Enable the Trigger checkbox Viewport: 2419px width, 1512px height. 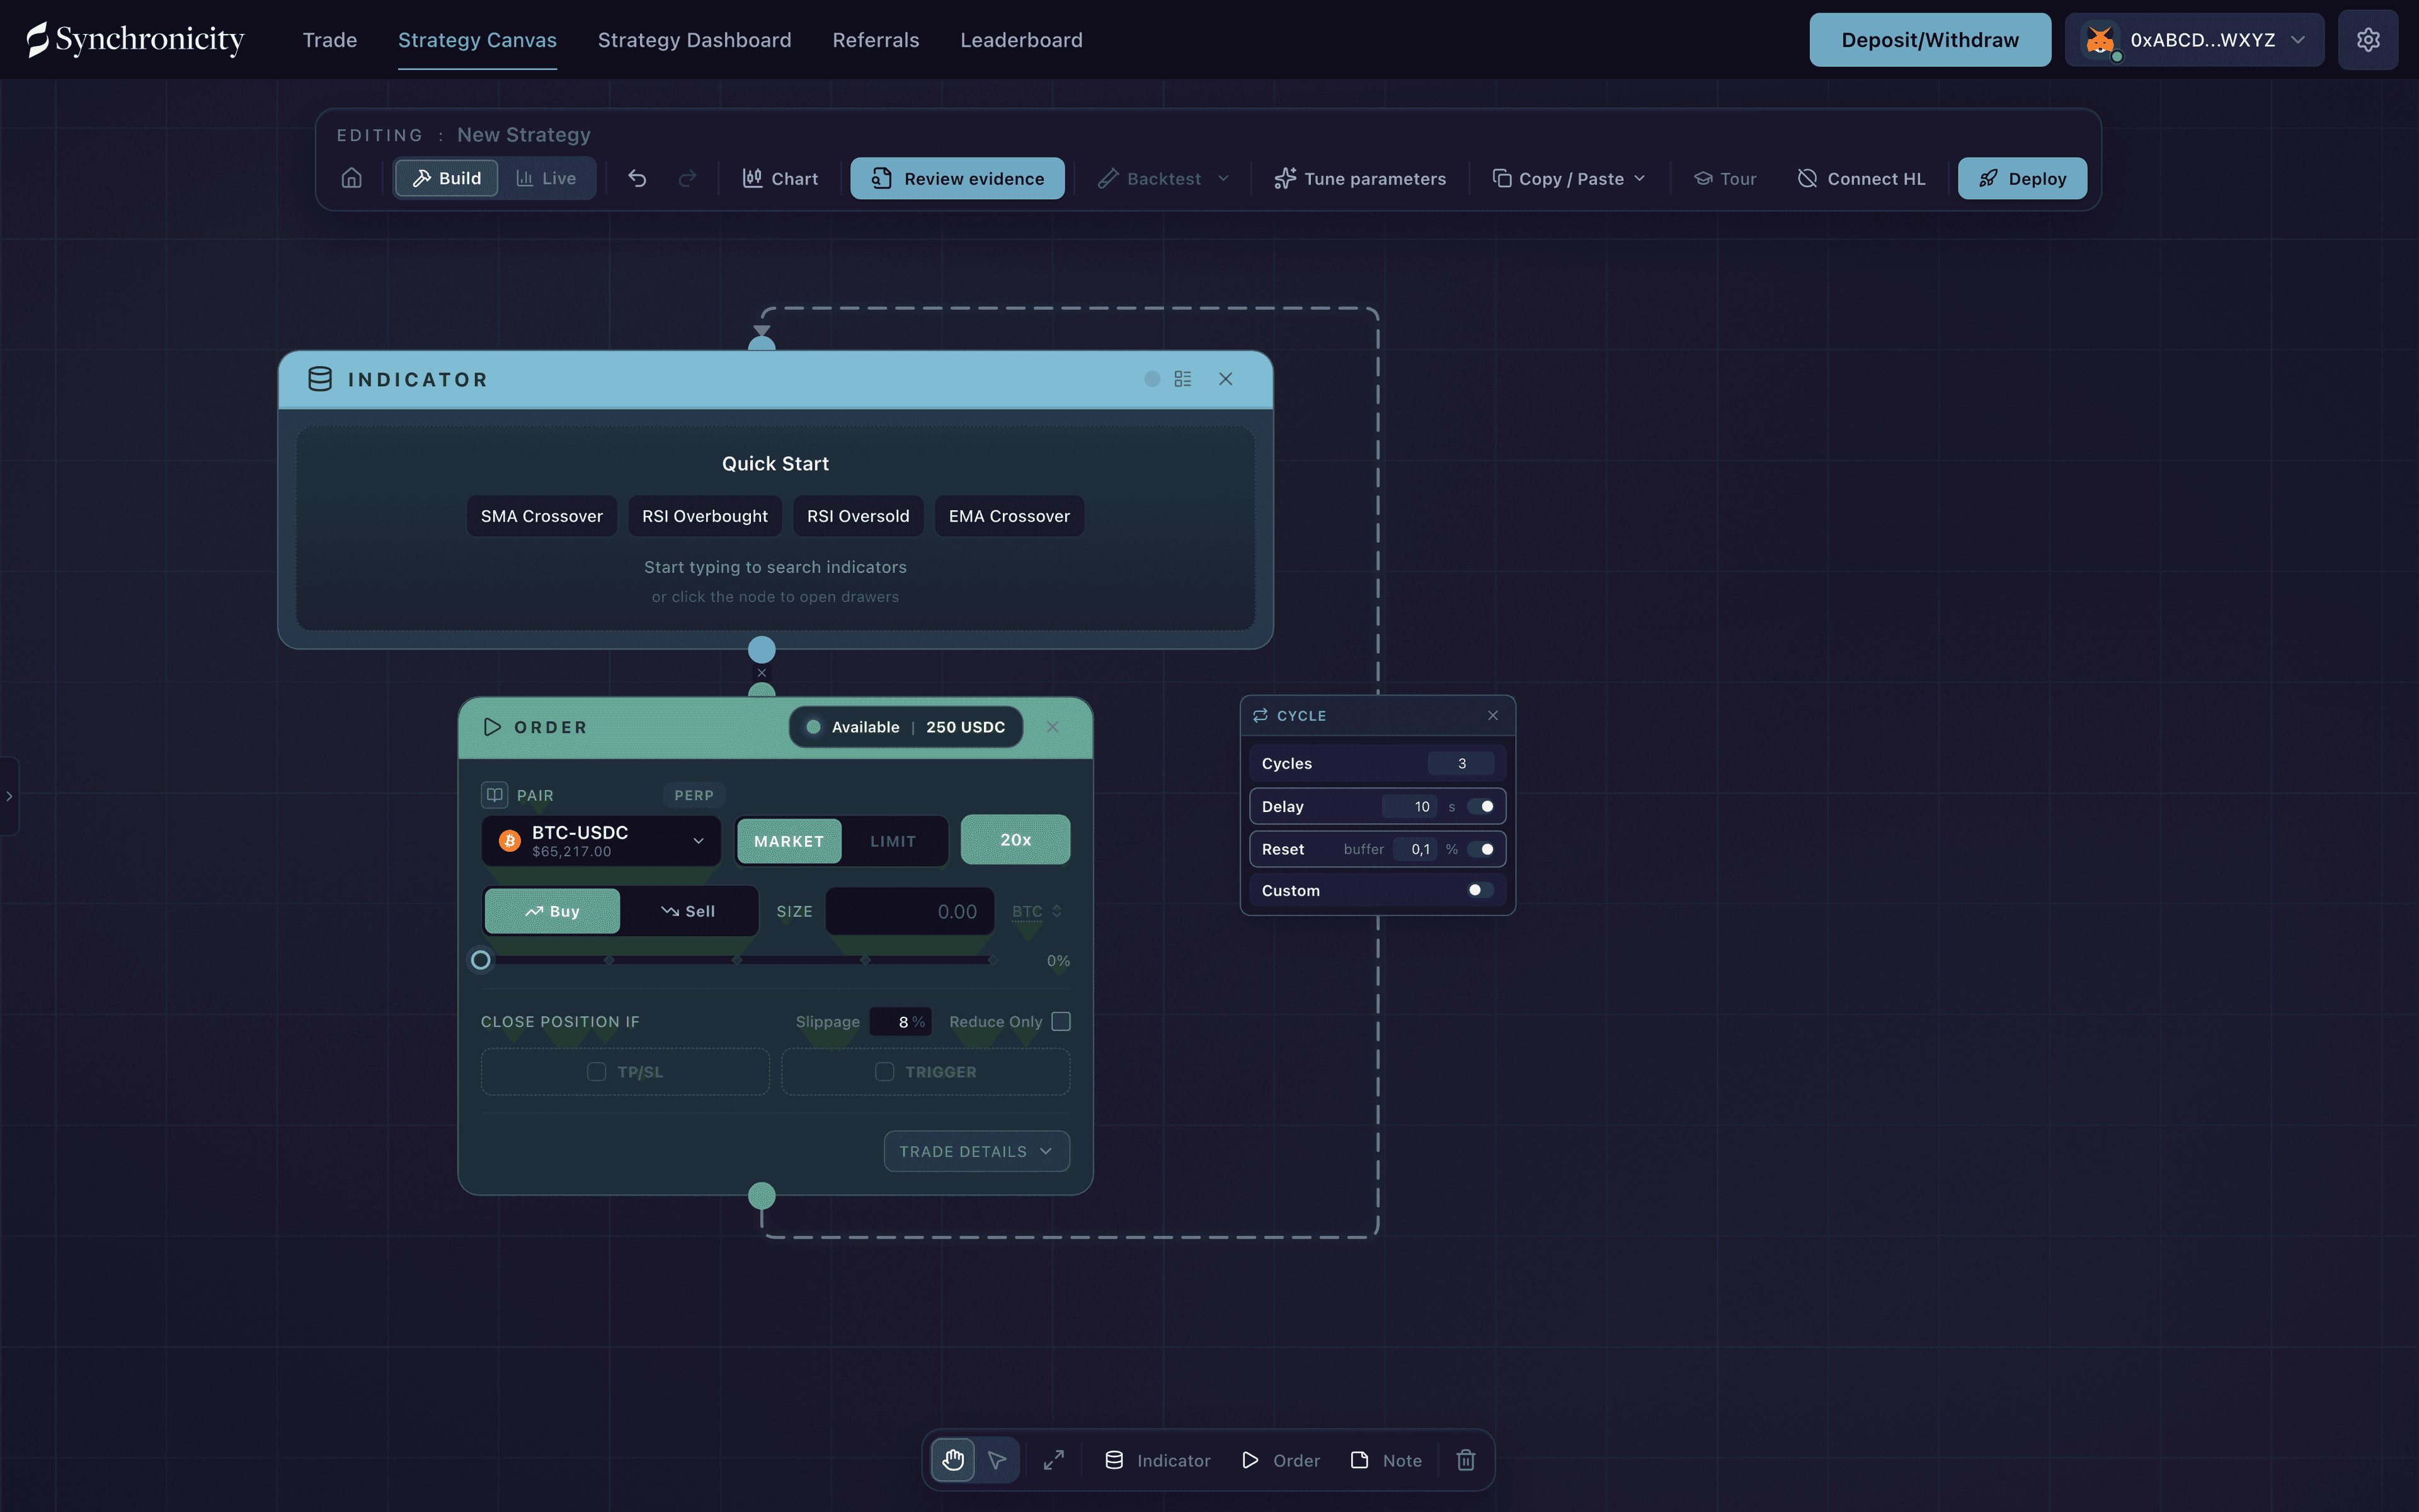(884, 1071)
